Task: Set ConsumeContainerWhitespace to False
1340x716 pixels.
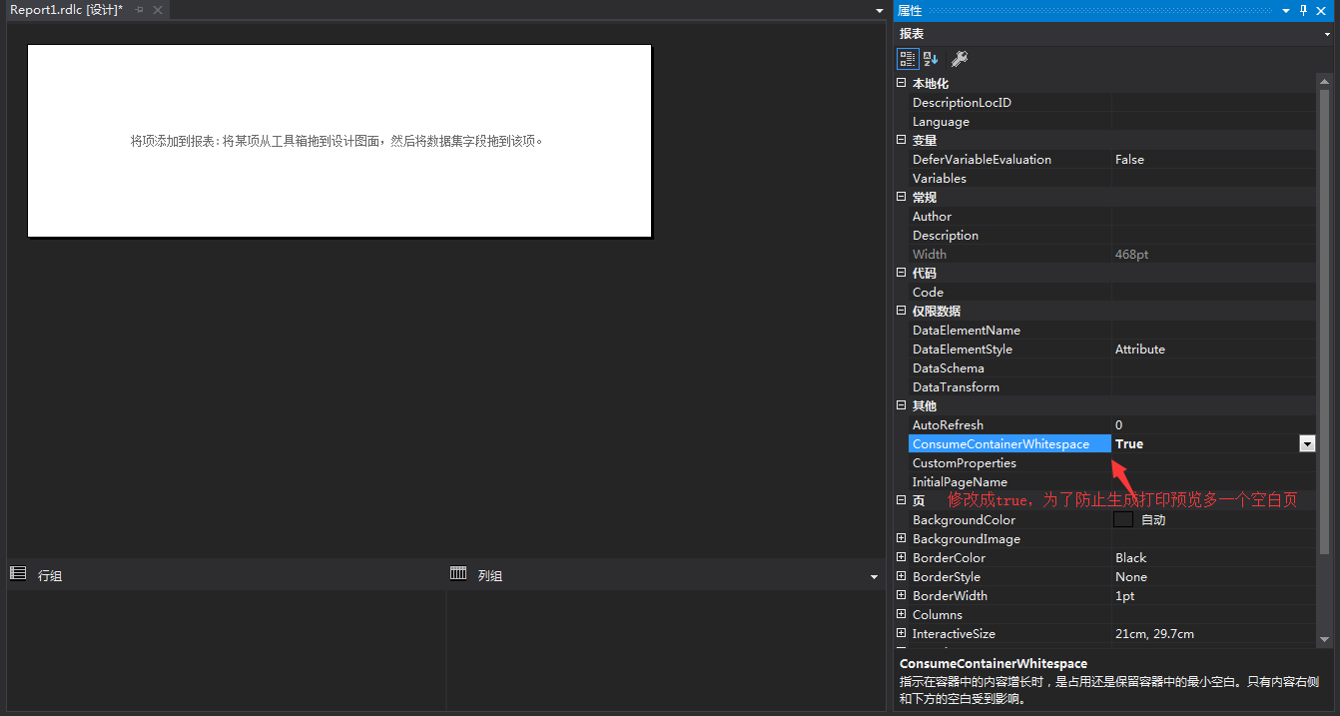Action: [x=1307, y=443]
